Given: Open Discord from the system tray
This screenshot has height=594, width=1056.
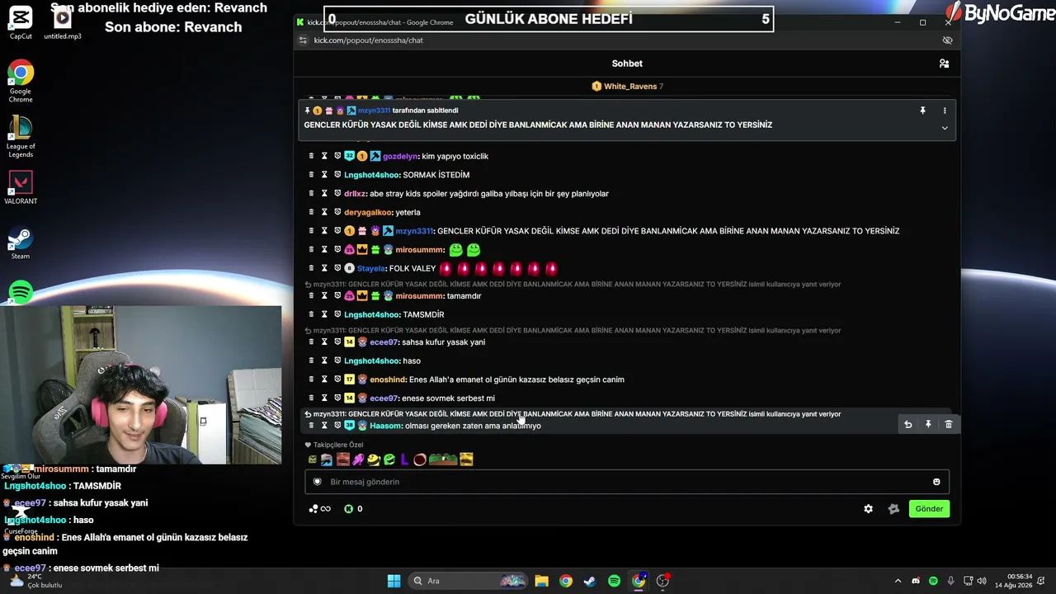Looking at the screenshot, I should [916, 581].
